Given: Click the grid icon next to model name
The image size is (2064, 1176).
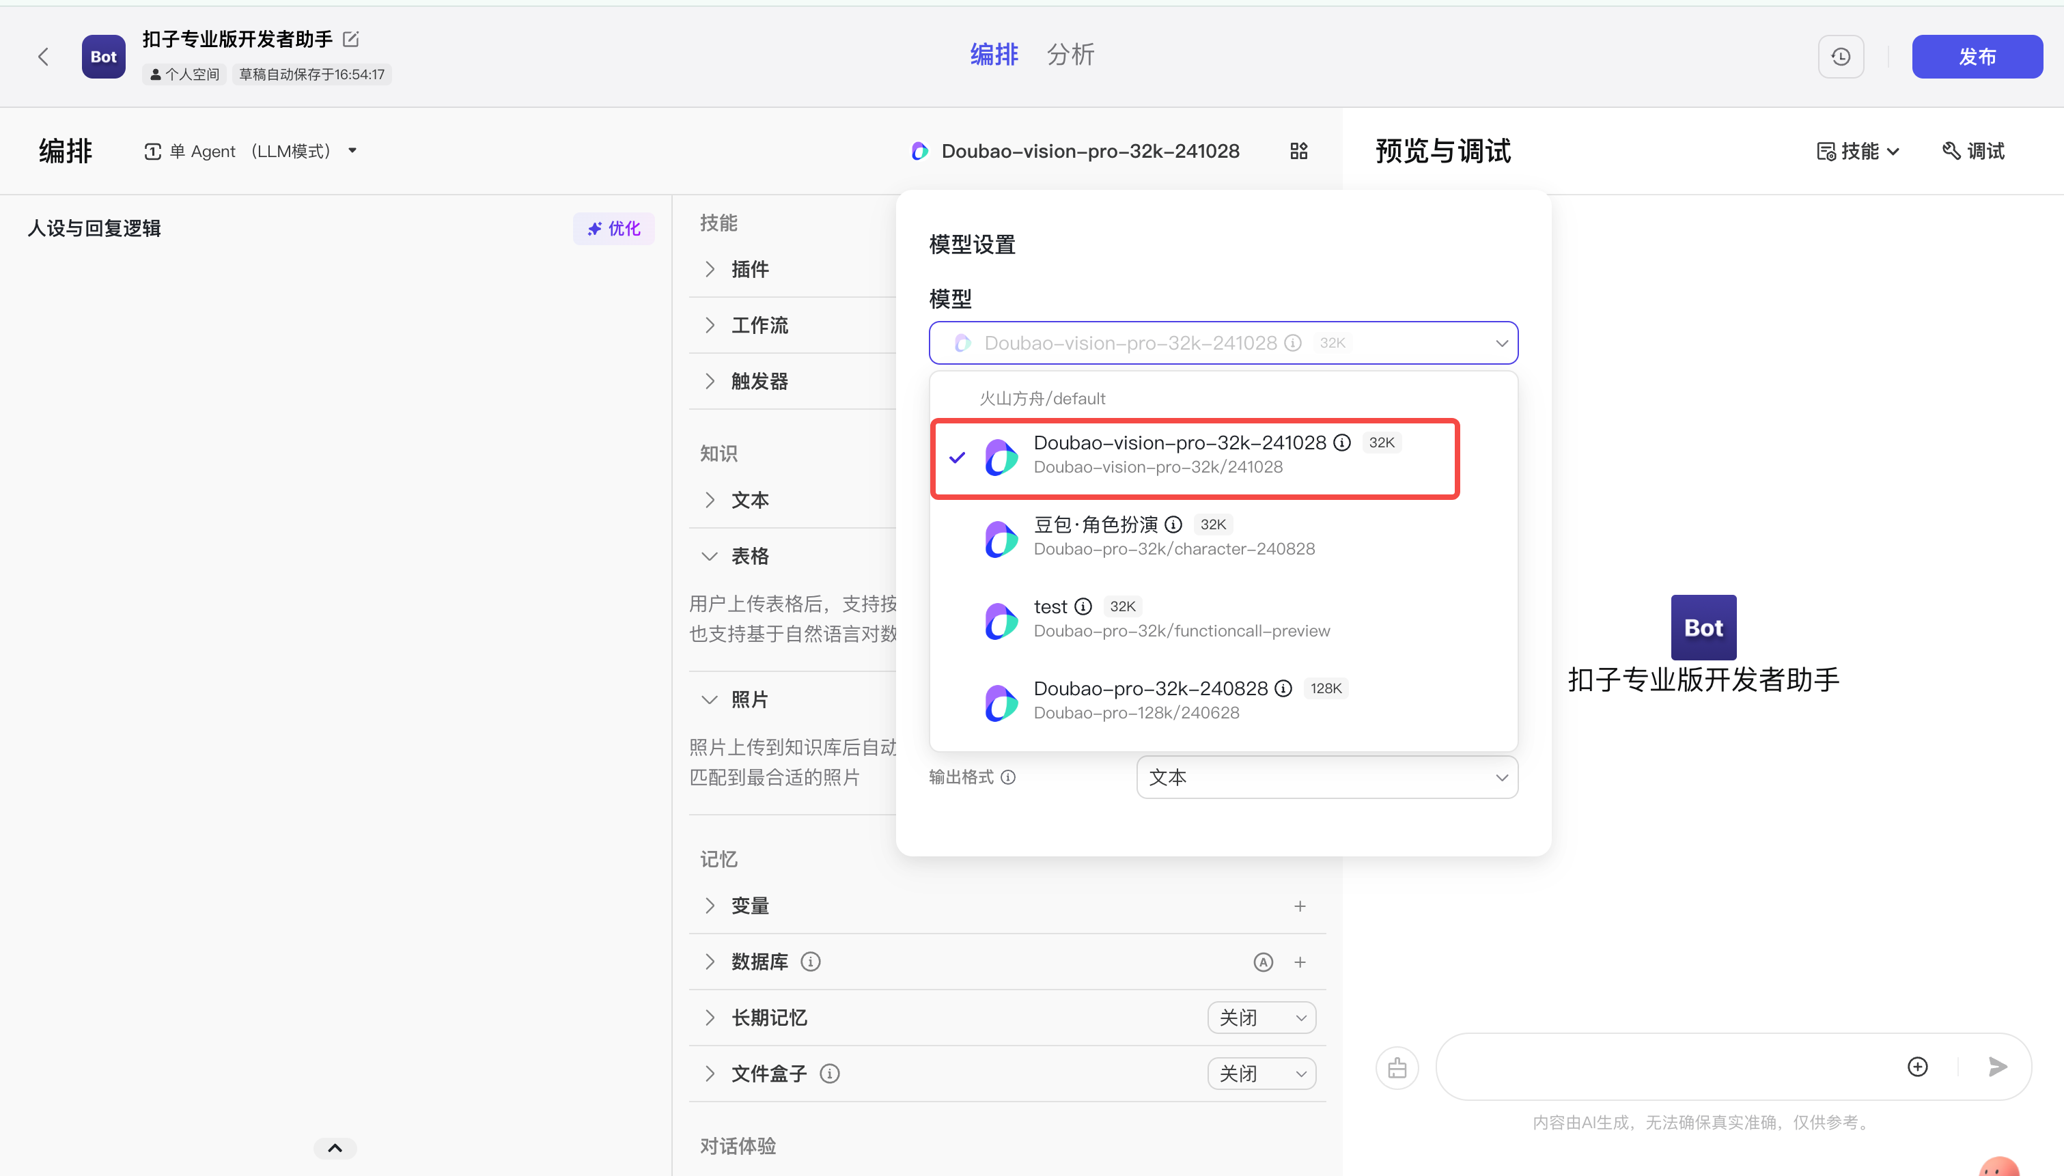Looking at the screenshot, I should tap(1298, 151).
